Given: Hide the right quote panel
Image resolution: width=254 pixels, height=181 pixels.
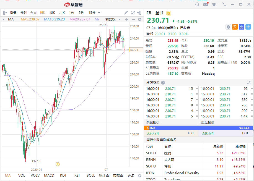Looking at the screenshot, I should (x=139, y=13).
